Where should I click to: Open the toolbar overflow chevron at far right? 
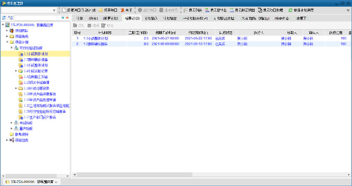(x=348, y=10)
